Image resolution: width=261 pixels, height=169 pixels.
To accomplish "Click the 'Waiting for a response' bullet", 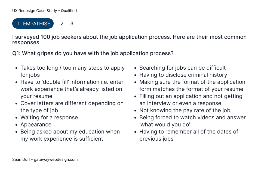I will [49, 117].
